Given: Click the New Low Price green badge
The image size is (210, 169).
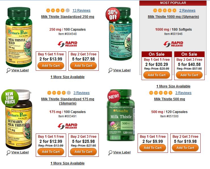Looking at the screenshot, I should [10, 98].
